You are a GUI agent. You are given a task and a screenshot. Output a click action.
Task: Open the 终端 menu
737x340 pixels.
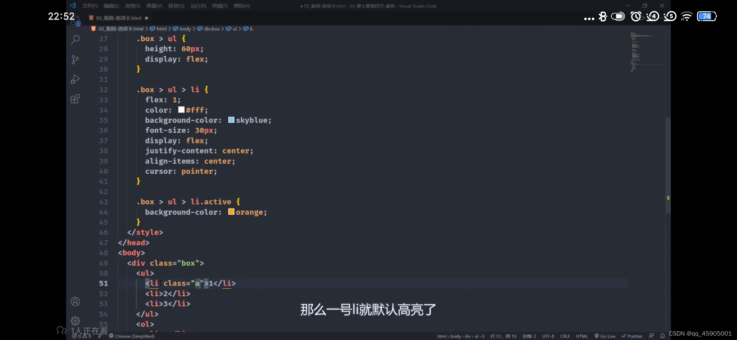[x=220, y=6]
